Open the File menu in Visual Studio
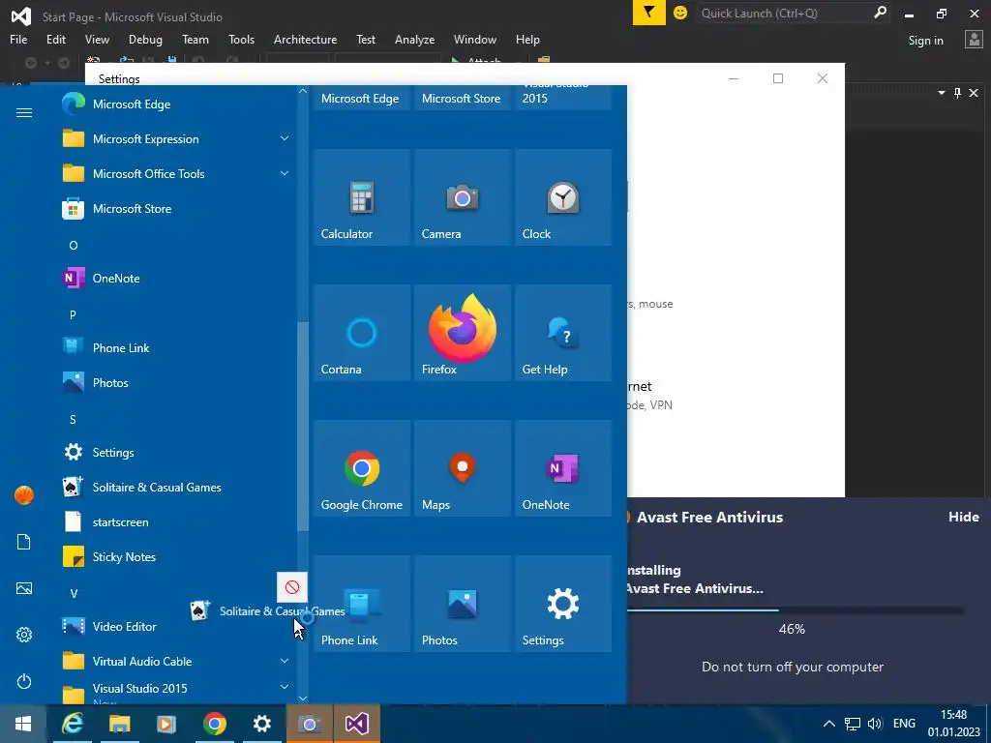This screenshot has width=991, height=743. point(18,39)
